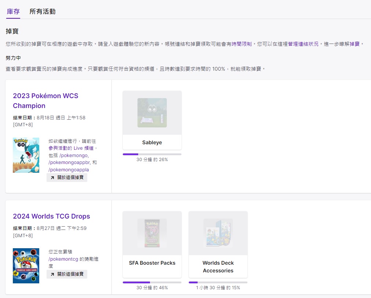Image resolution: width=371 pixels, height=298 pixels.
Task: Select the Worlds Deck Accessories drop name
Action: 218,267
